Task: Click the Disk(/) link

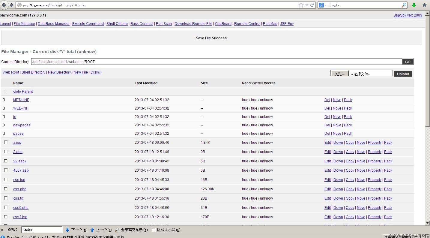Action: coord(96,72)
